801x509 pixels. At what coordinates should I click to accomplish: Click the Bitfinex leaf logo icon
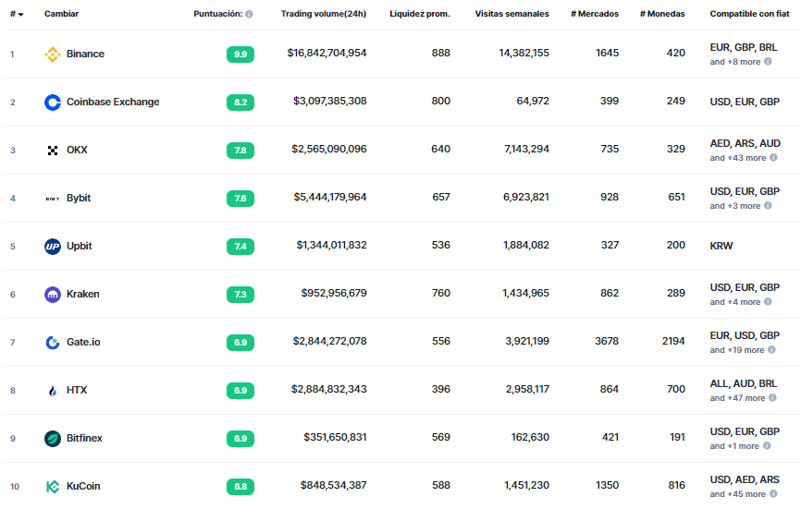tap(53, 439)
